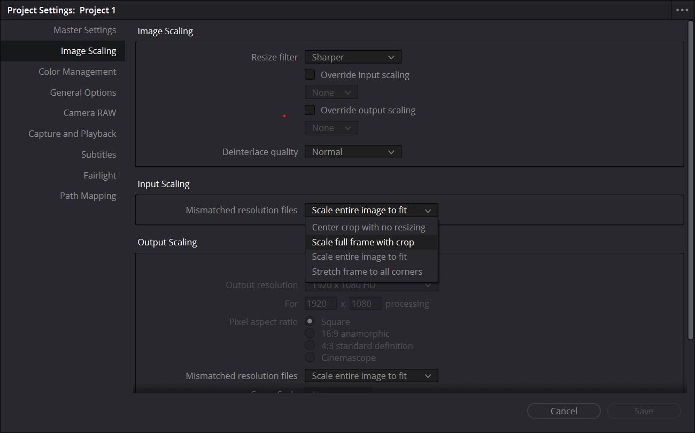Select Cinemascope pixel aspect ratio

tap(310, 358)
